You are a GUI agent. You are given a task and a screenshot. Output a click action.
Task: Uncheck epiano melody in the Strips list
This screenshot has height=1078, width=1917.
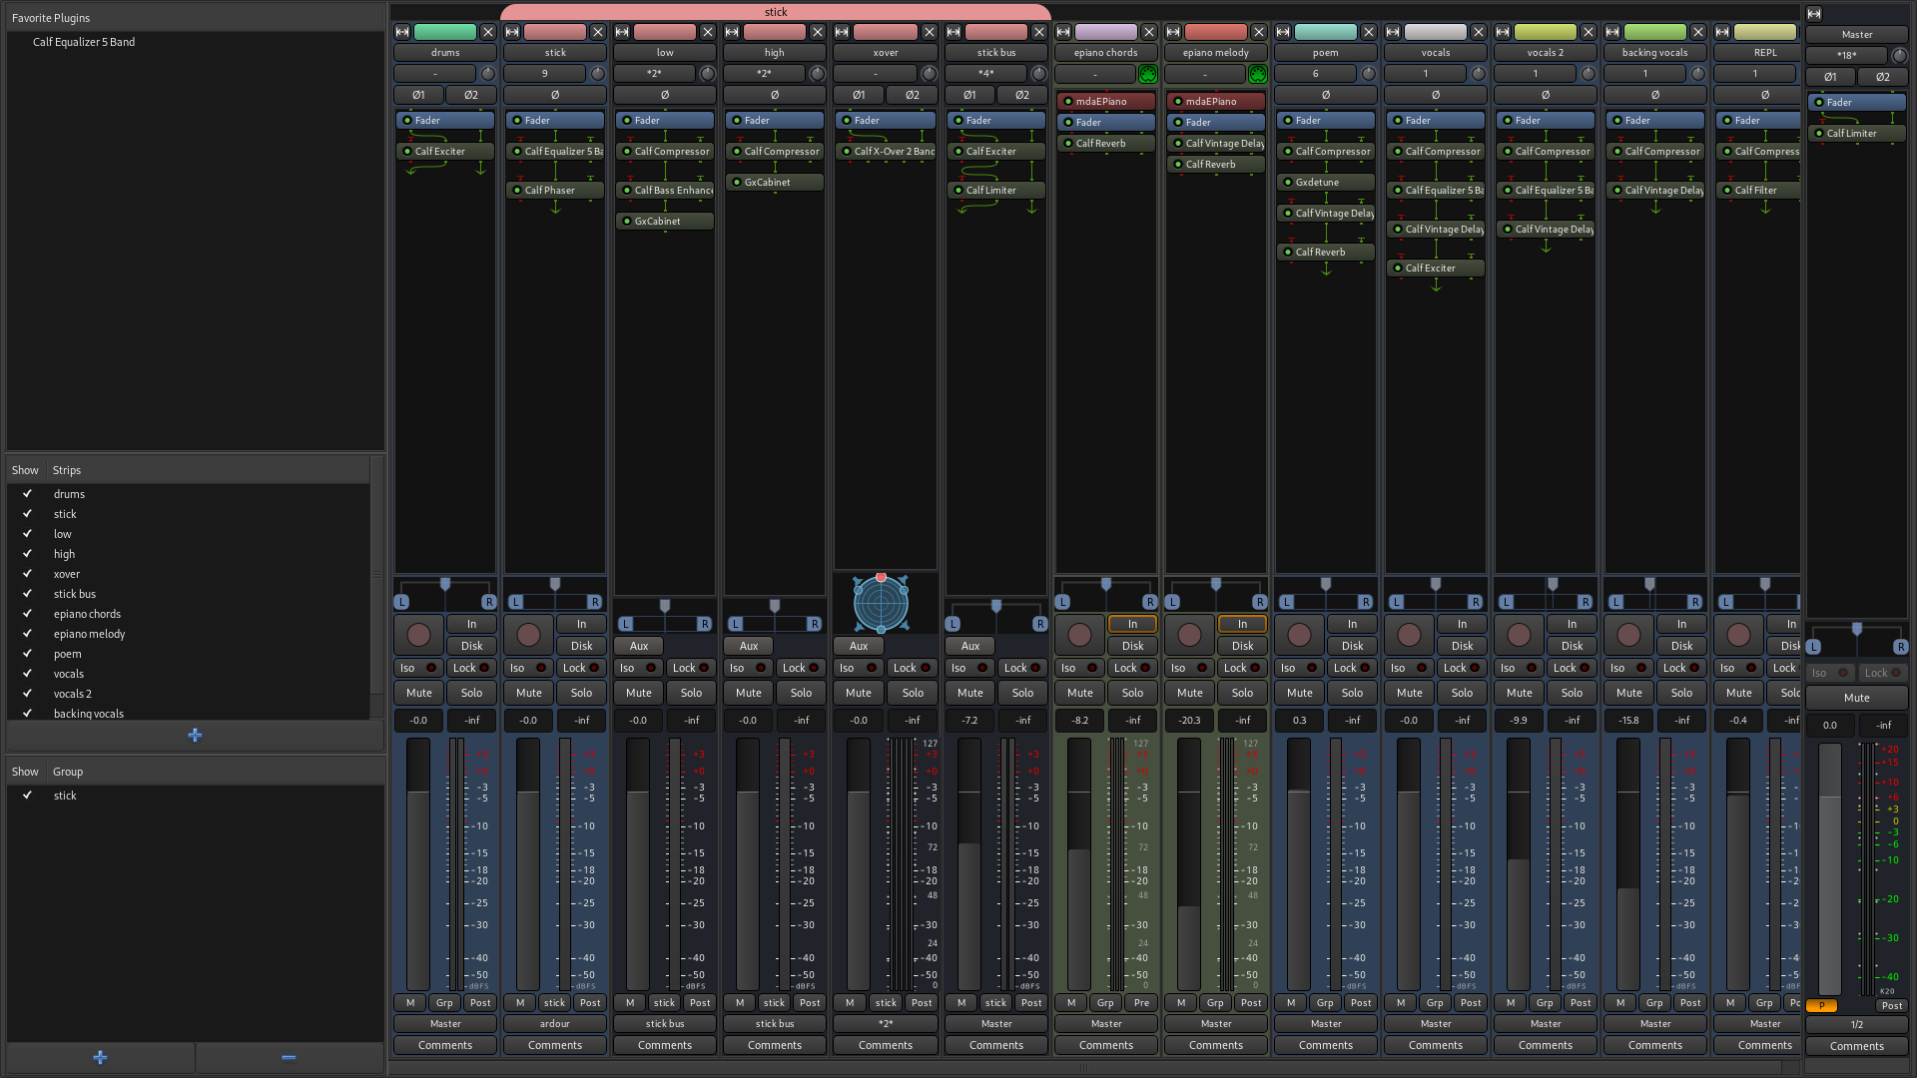click(x=27, y=634)
